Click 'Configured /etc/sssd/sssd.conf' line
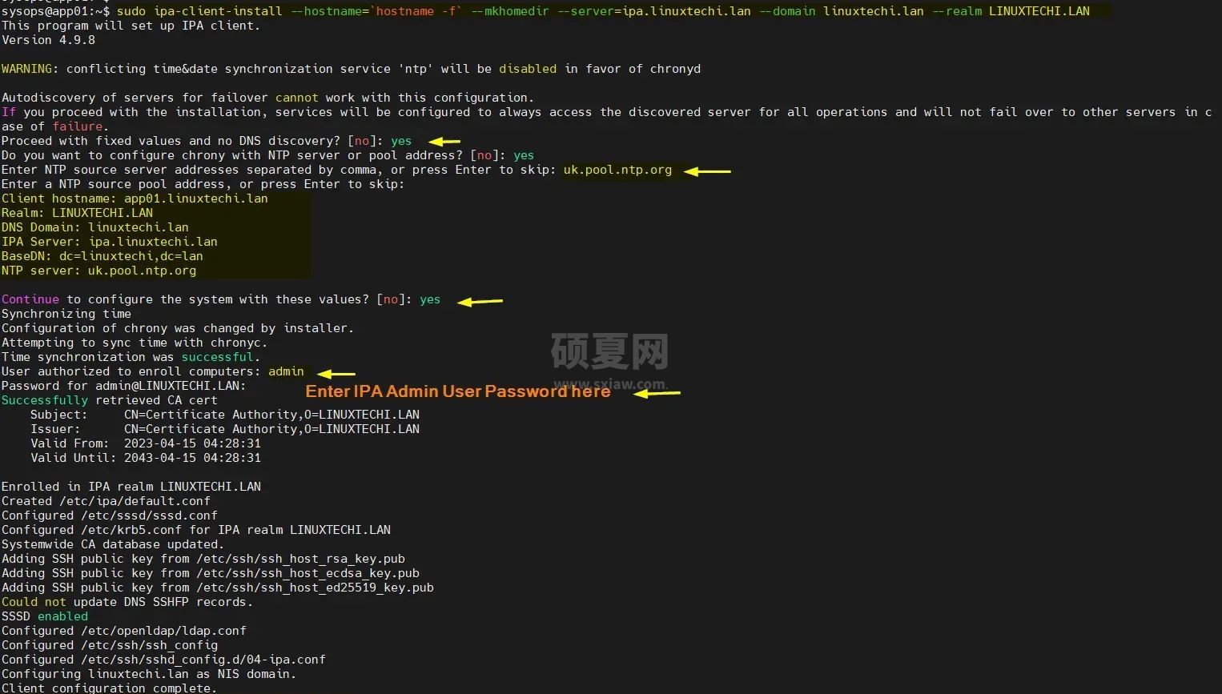The height and width of the screenshot is (694, 1222). [110, 515]
